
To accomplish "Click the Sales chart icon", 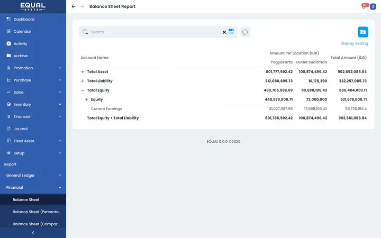I will pyautogui.click(x=9, y=92).
